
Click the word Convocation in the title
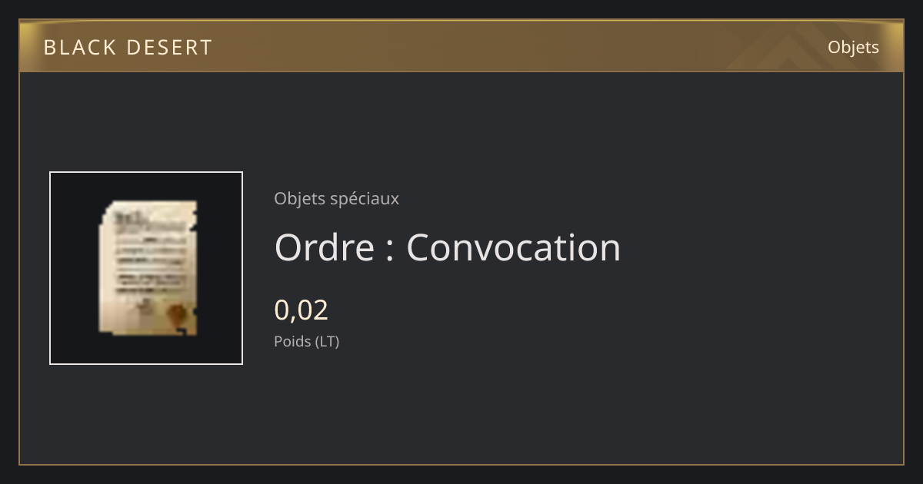tap(513, 247)
